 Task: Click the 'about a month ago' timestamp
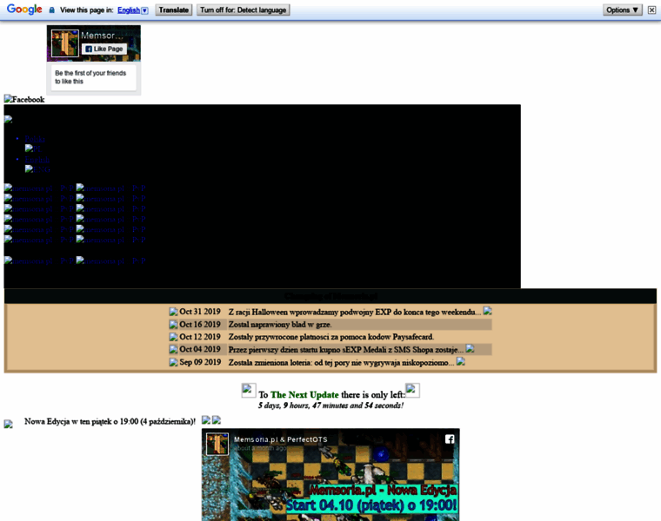260,448
